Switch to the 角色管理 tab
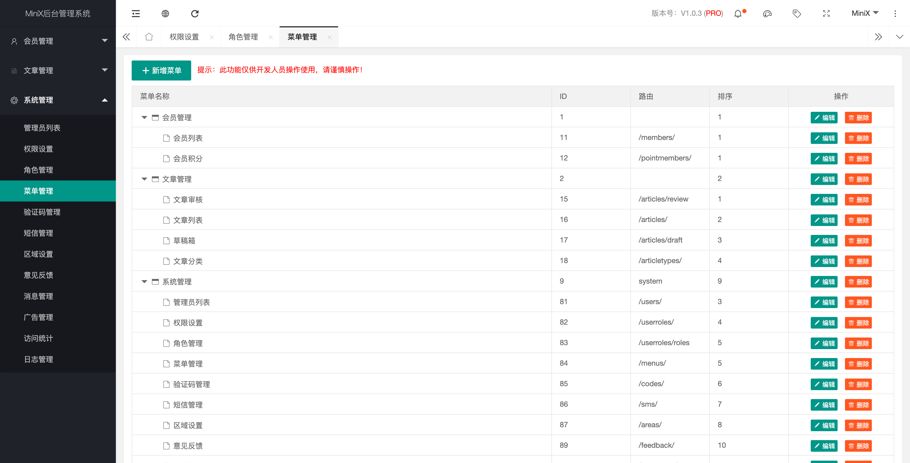Viewport: 910px width, 463px height. pyautogui.click(x=243, y=37)
